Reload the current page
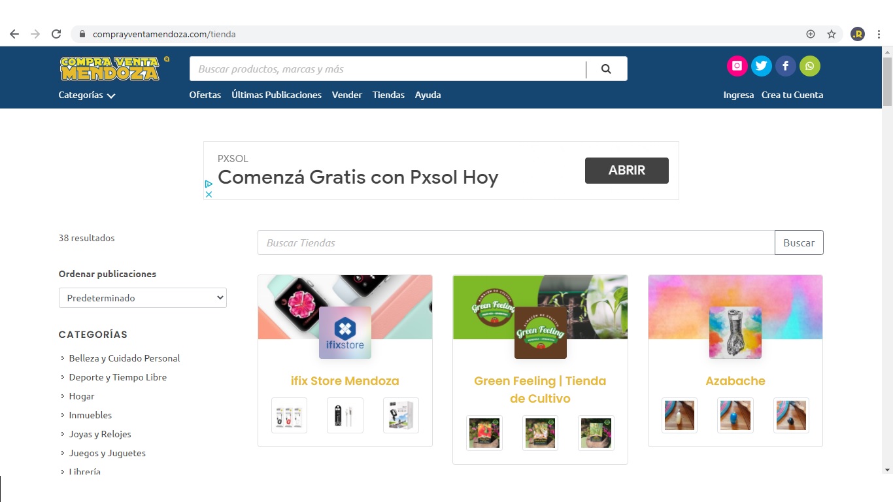Image resolution: width=893 pixels, height=502 pixels. pyautogui.click(x=56, y=33)
